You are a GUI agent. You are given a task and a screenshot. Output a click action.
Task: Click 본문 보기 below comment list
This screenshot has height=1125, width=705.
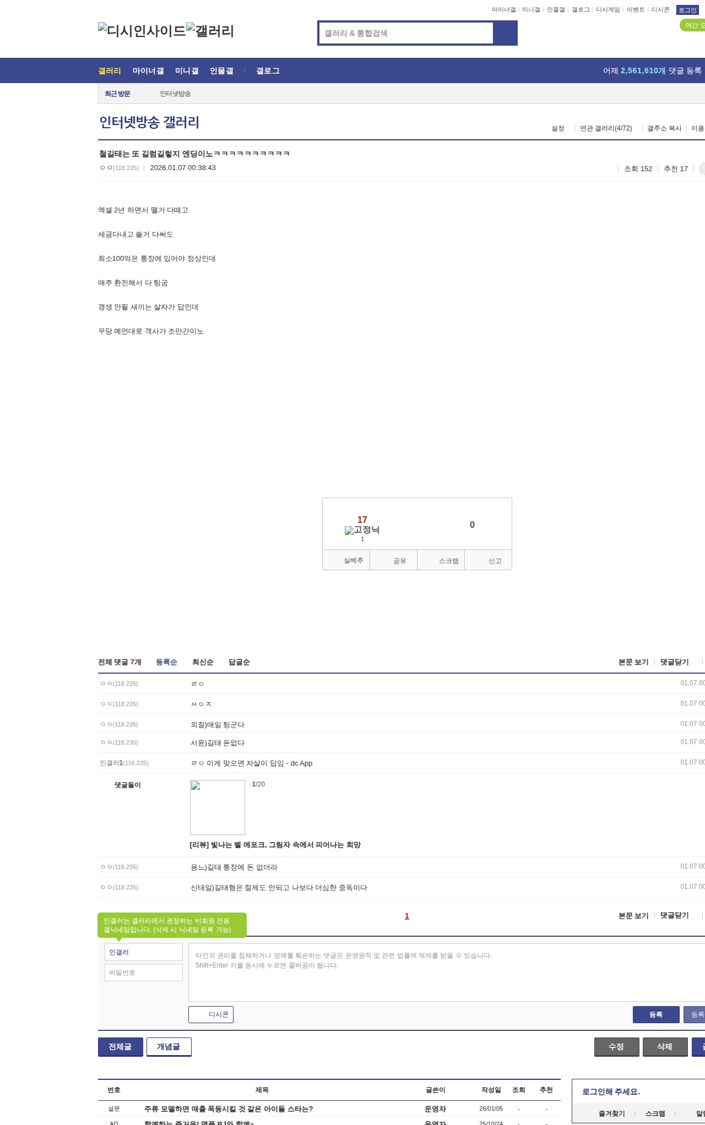(x=633, y=915)
